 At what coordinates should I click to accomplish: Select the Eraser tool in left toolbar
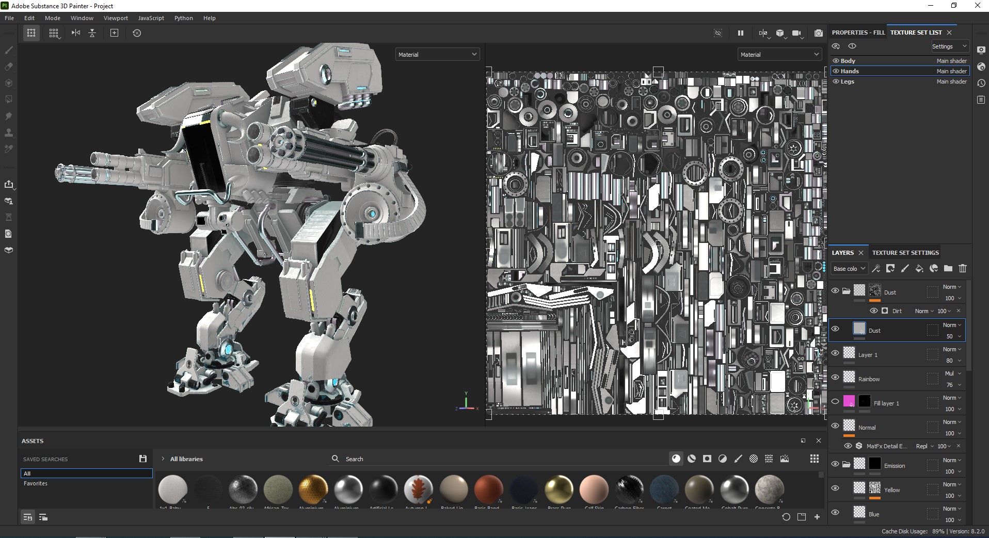[9, 67]
